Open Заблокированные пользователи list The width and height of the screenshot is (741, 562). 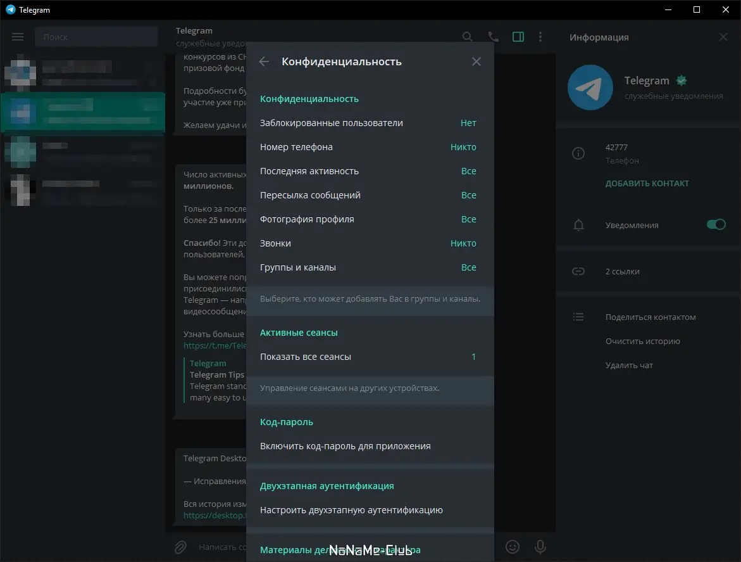click(368, 123)
